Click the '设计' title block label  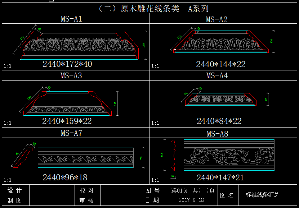click(15, 190)
